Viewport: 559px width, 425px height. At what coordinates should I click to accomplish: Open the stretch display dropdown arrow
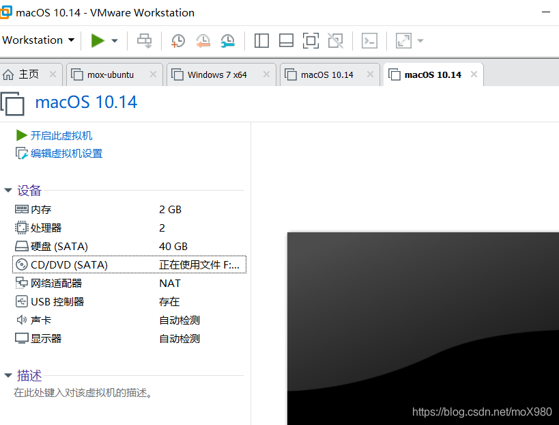pos(420,41)
